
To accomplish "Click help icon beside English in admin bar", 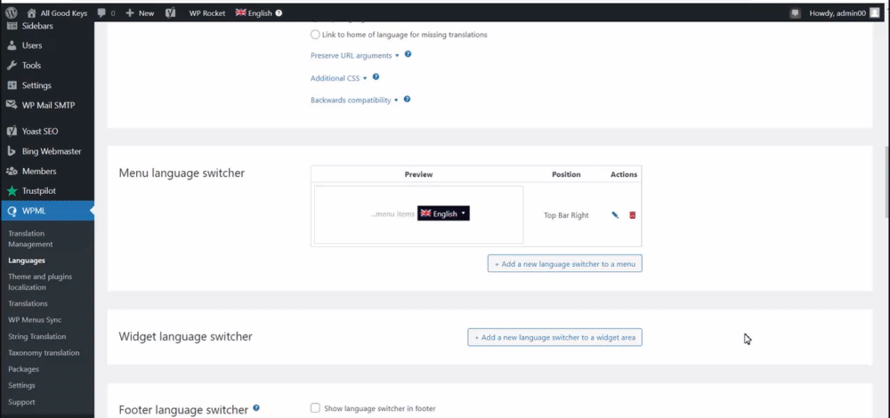I will tap(279, 13).
